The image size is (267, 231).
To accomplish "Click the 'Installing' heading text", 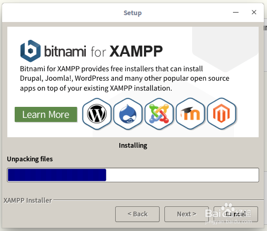I will pos(133,145).
